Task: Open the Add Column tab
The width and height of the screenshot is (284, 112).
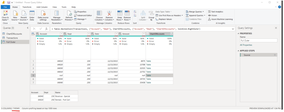Action: (x=41, y=7)
